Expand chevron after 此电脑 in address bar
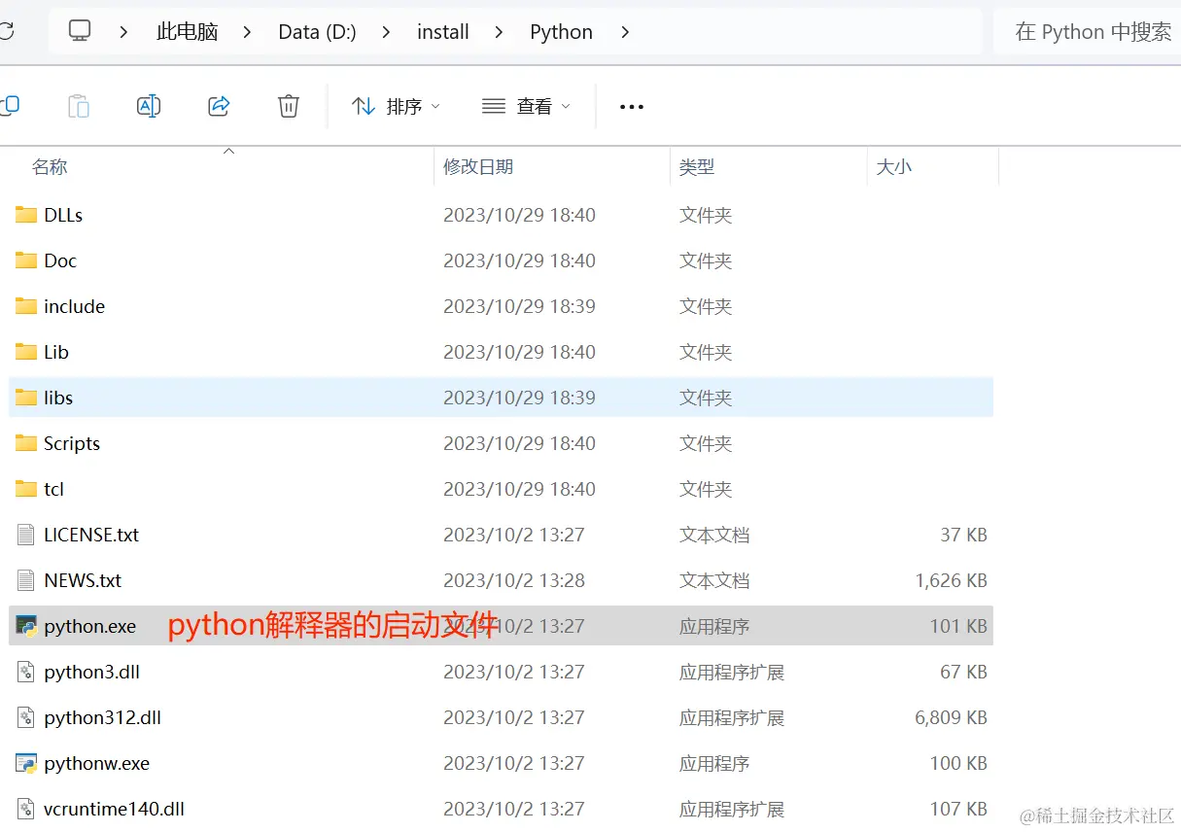Screen dimensions: 1181x832 point(247,32)
